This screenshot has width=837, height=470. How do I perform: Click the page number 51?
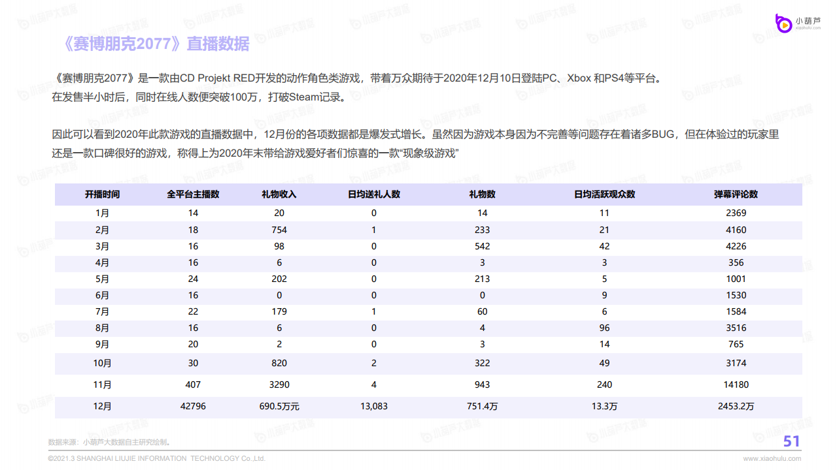791,442
